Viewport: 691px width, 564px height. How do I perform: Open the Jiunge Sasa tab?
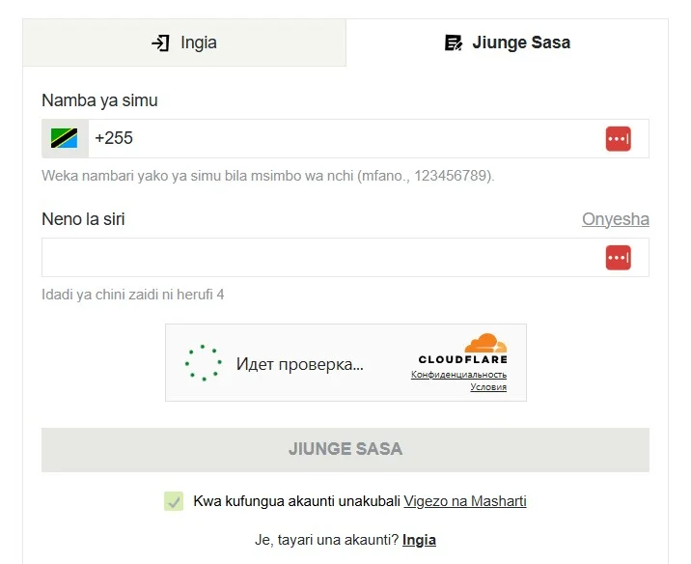click(508, 42)
